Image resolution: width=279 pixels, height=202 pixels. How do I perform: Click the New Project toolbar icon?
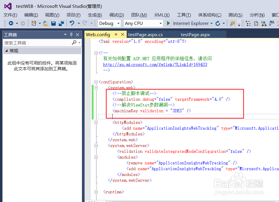34,23
